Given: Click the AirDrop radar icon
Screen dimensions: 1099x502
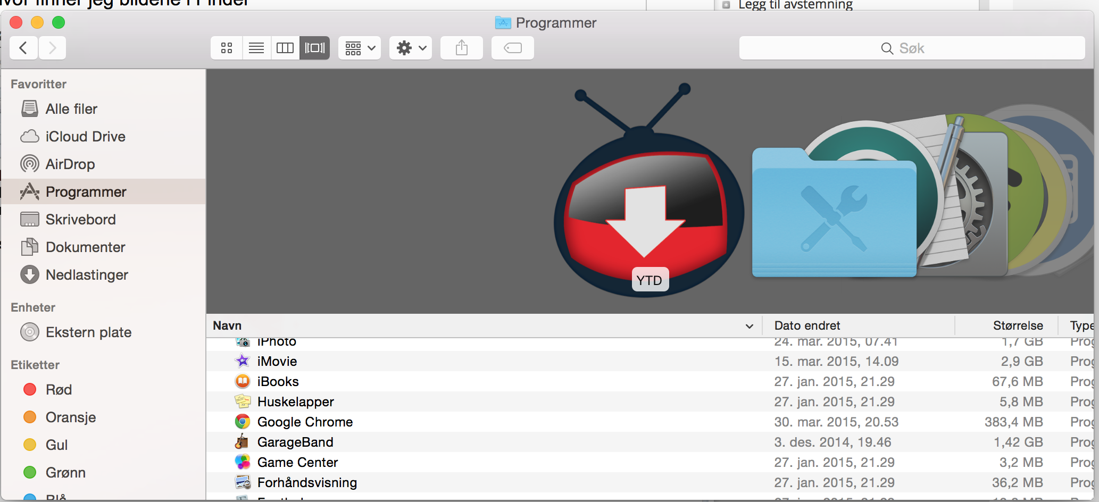Looking at the screenshot, I should (x=30, y=164).
